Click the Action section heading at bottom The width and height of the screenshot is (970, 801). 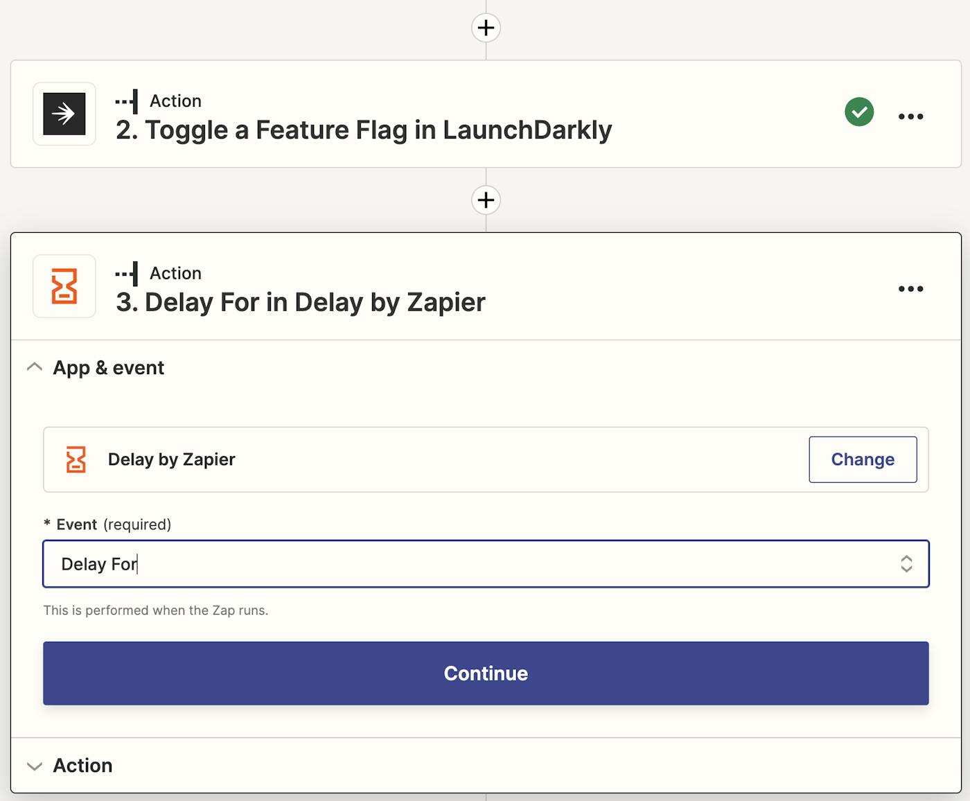(82, 766)
